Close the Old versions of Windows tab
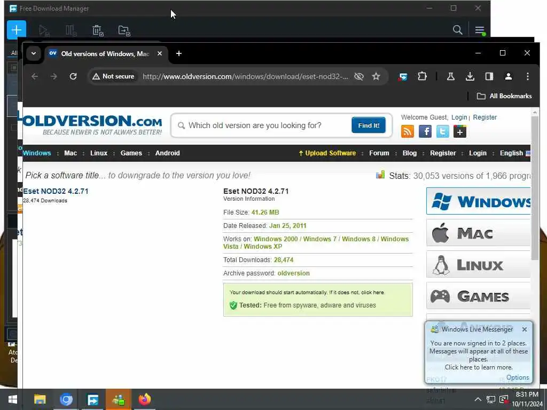 [x=159, y=54]
